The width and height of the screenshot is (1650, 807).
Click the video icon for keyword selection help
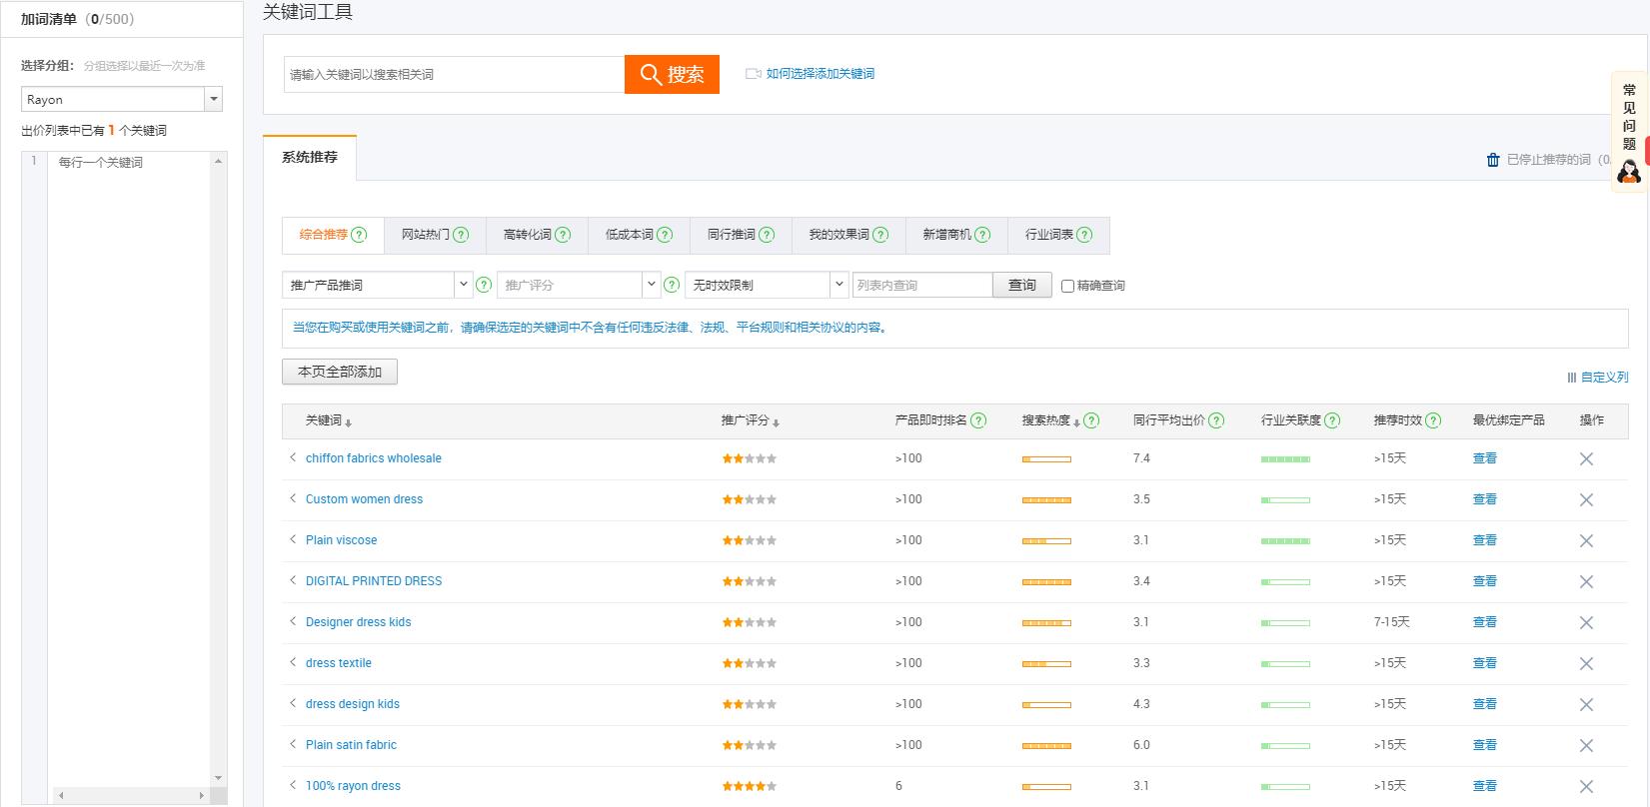click(x=754, y=74)
